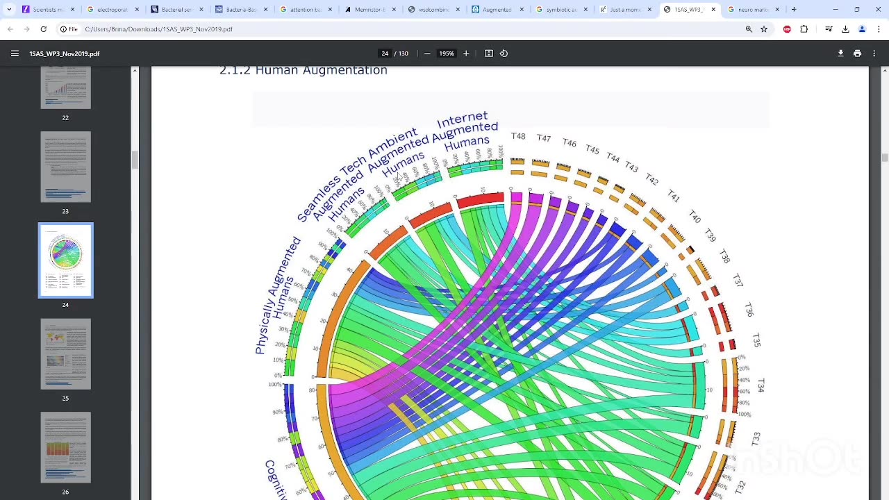Open page 23 thumbnail

[x=65, y=167]
